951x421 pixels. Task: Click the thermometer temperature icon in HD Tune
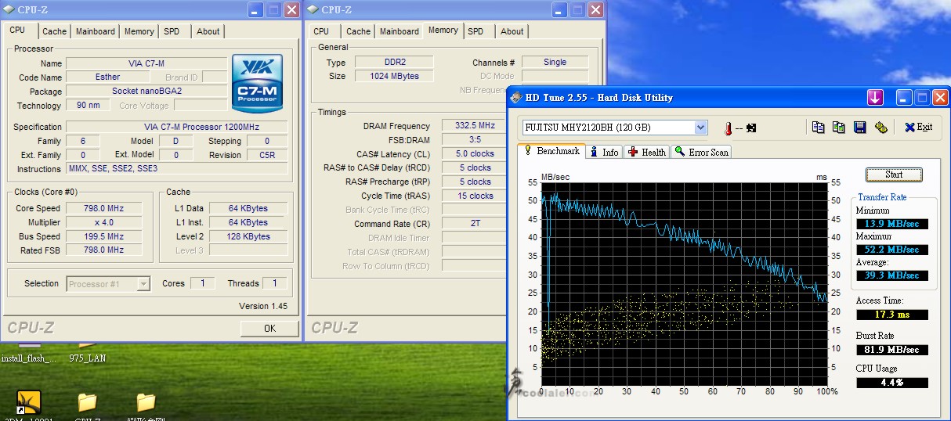pyautogui.click(x=727, y=128)
